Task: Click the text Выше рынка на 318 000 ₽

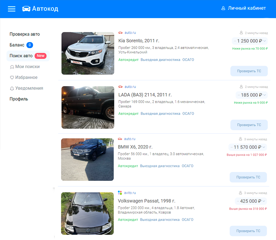Action: [x=248, y=209]
